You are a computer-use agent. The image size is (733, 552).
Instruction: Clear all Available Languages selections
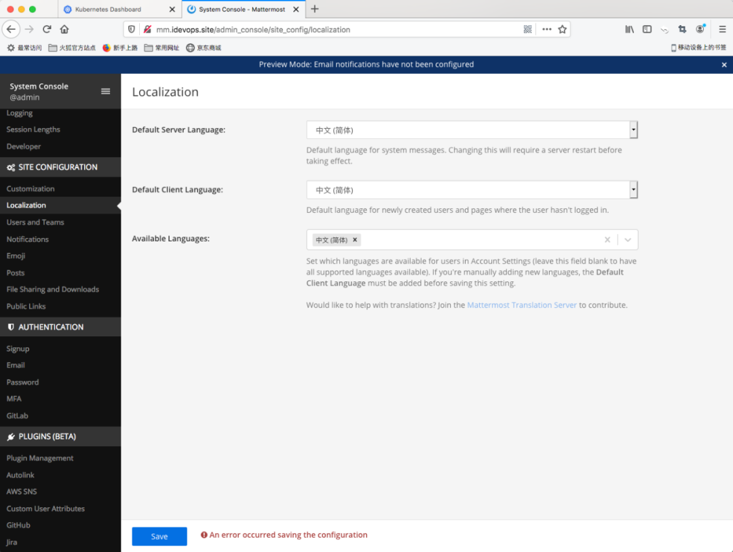pyautogui.click(x=607, y=239)
